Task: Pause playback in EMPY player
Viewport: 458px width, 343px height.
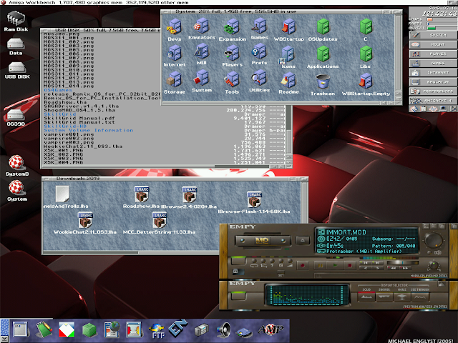Action: click(x=320, y=265)
